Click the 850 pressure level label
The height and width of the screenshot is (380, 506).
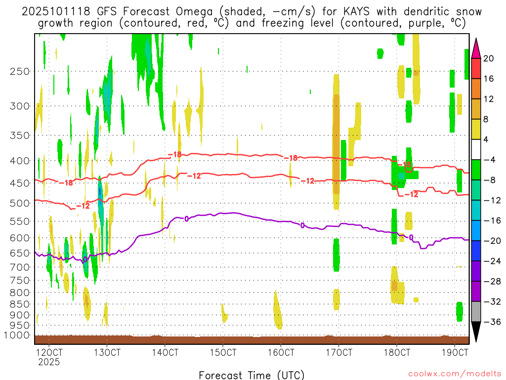[x=20, y=304]
